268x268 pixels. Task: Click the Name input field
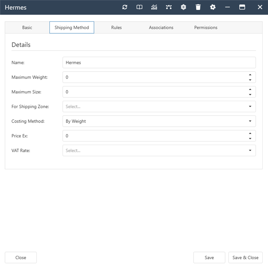(x=159, y=62)
